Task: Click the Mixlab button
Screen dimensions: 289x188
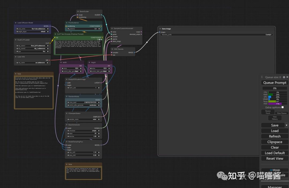Action: click(275, 170)
